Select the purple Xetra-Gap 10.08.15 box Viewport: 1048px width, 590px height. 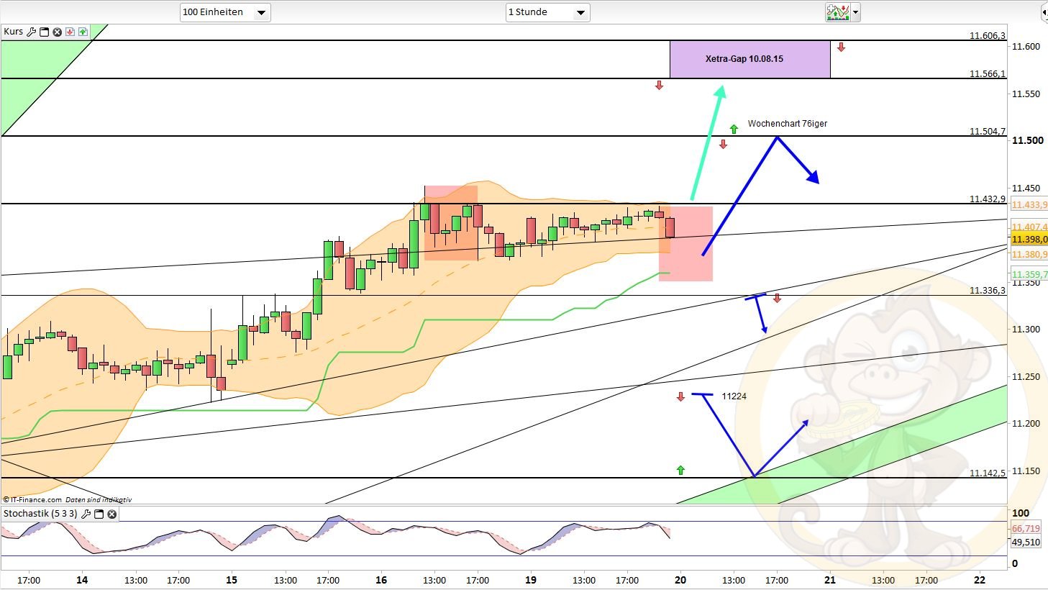tap(749, 59)
